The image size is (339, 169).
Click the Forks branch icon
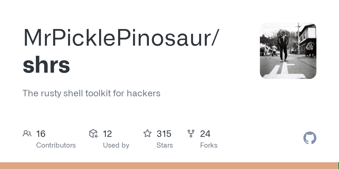(x=191, y=134)
